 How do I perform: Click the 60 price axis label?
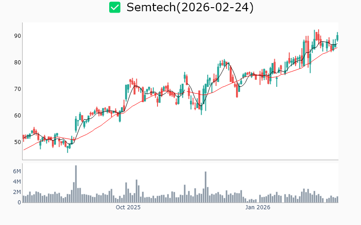(x=17, y=116)
